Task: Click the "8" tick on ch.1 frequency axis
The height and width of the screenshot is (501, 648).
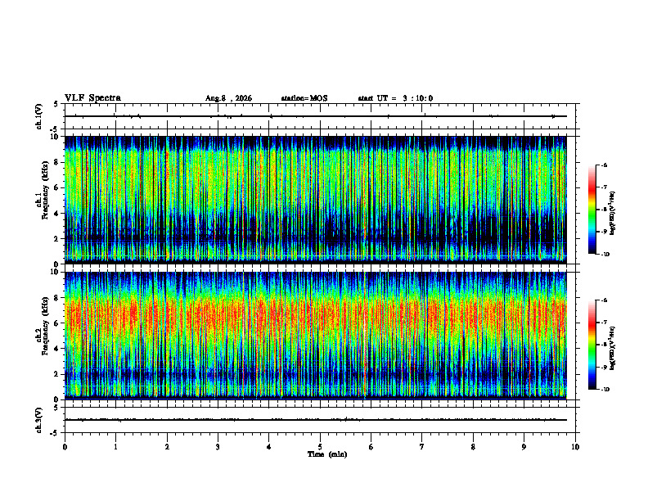Action: coord(57,162)
